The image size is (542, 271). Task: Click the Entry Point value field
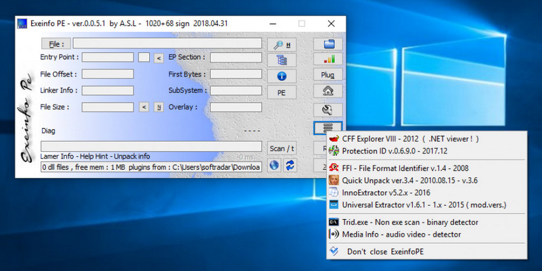pyautogui.click(x=107, y=57)
